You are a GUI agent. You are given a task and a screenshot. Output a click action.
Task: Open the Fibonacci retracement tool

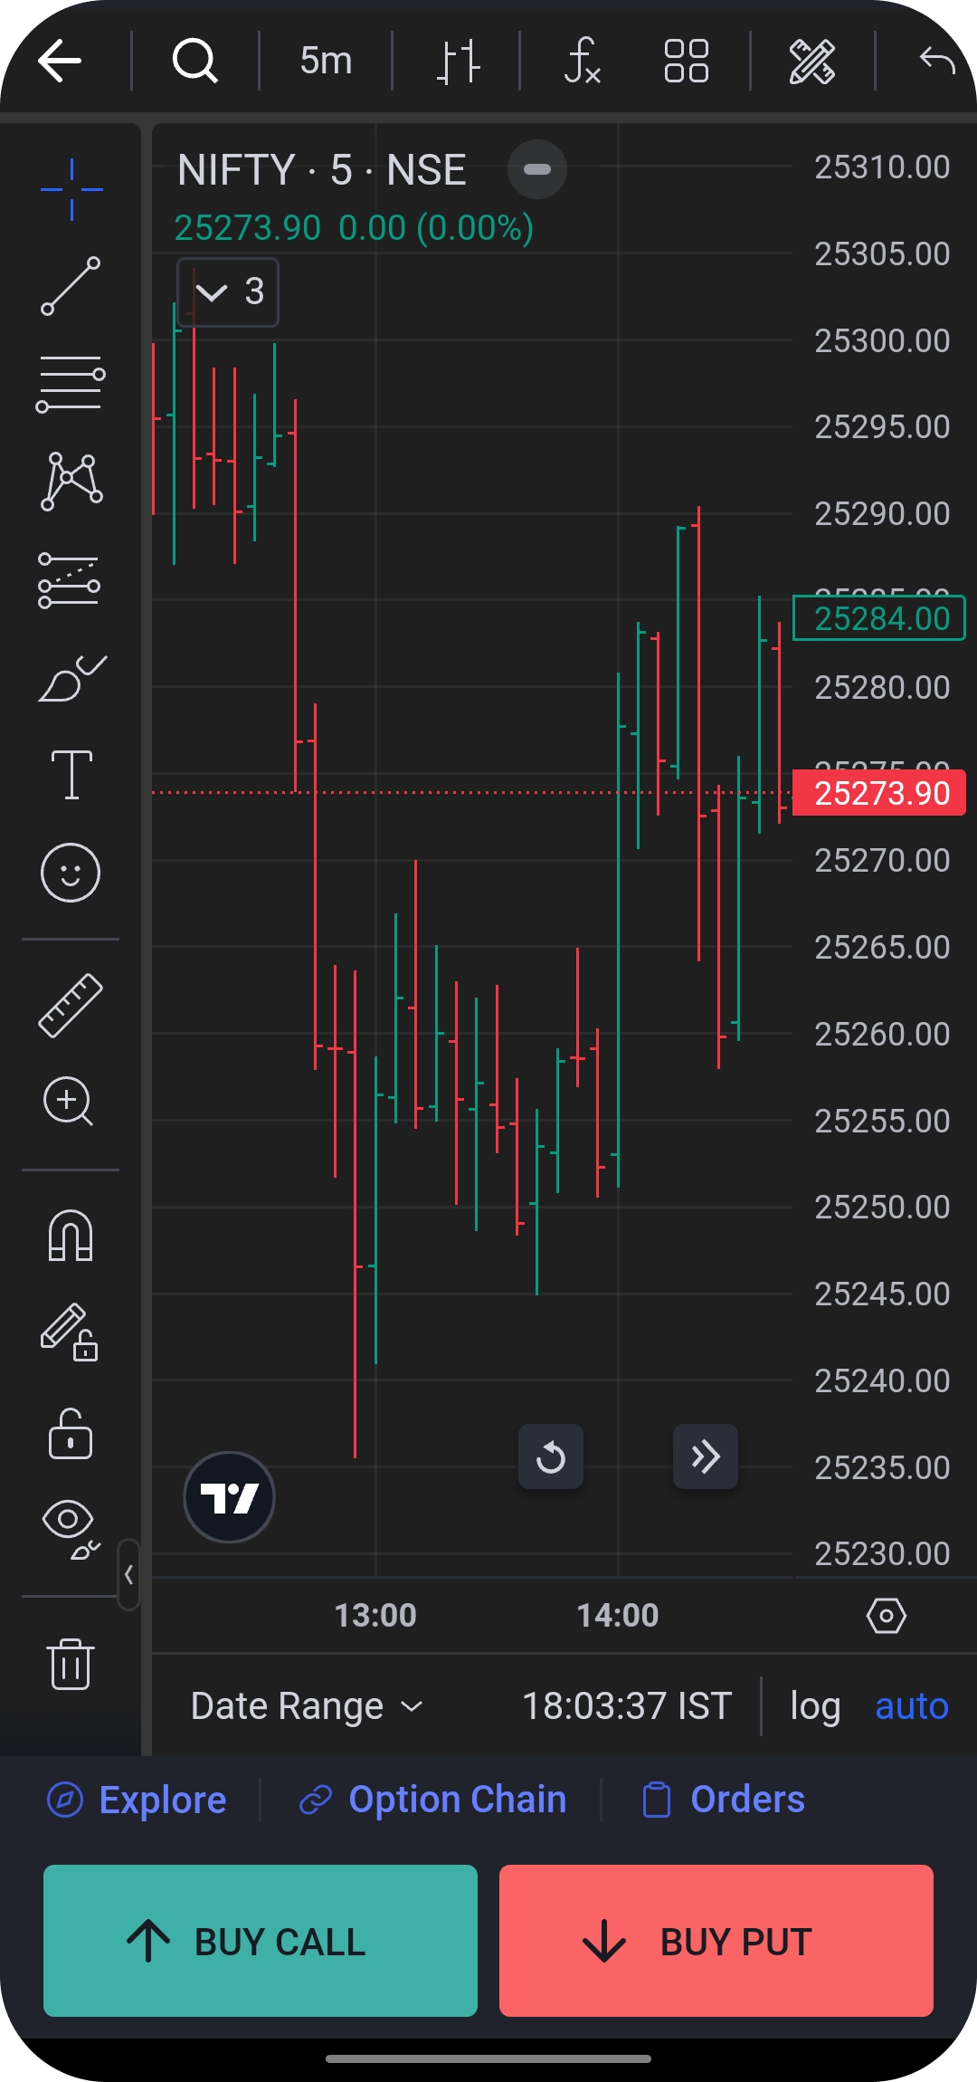(x=71, y=384)
